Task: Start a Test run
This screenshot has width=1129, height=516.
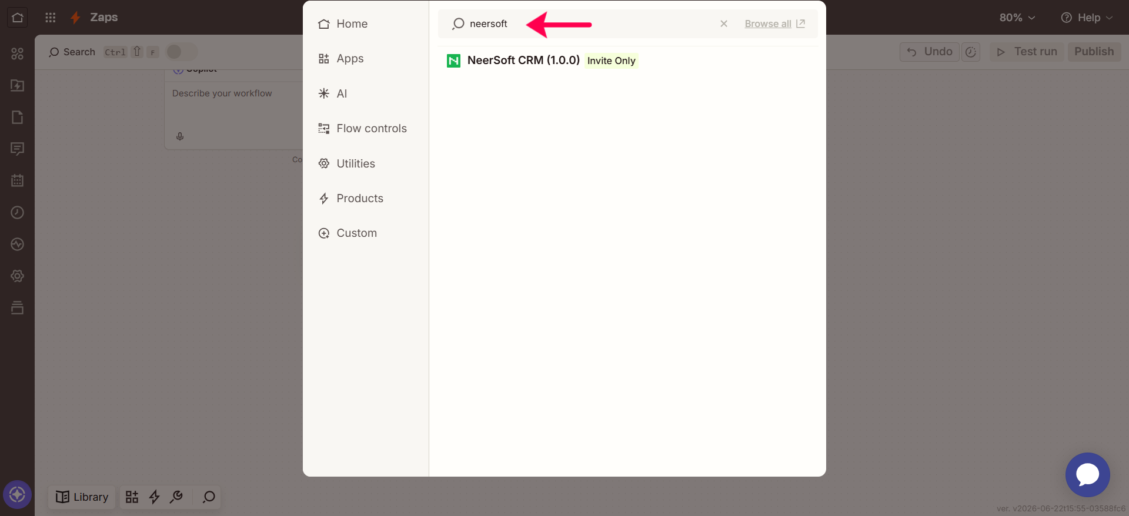Action: (x=1027, y=52)
